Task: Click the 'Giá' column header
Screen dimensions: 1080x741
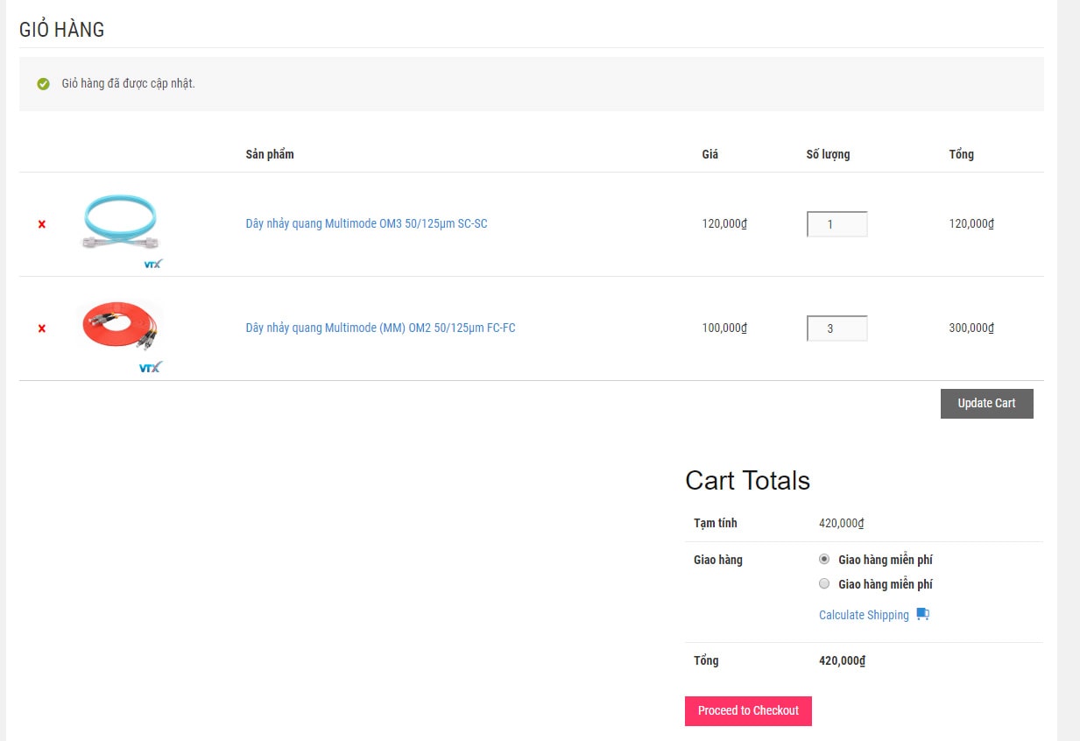Action: (x=709, y=154)
